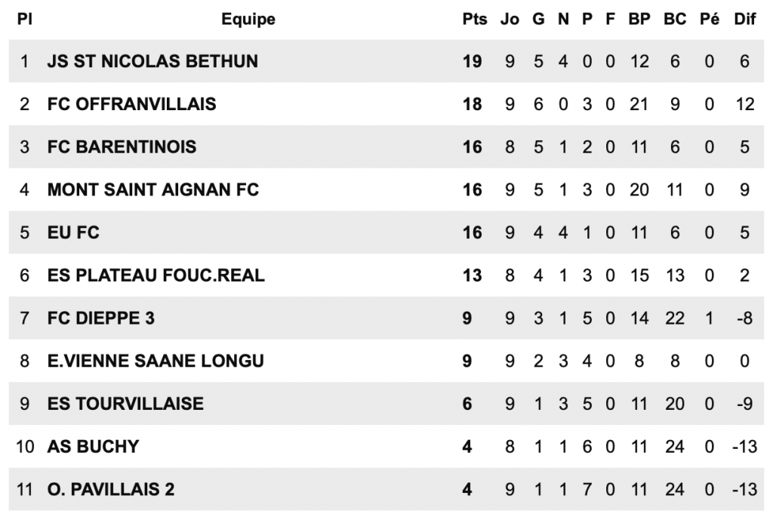This screenshot has width=773, height=520.
Task: Click the Pts column header
Action: (x=475, y=20)
